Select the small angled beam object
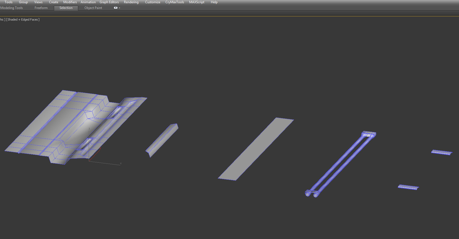 (162, 140)
